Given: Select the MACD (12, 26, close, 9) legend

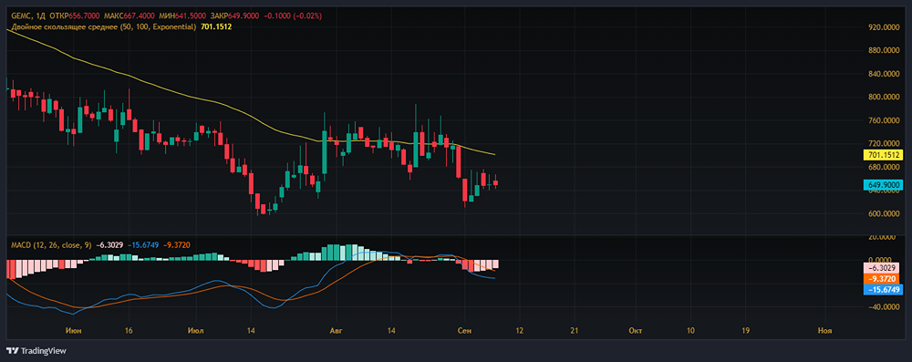Looking at the screenshot, I should (51, 245).
